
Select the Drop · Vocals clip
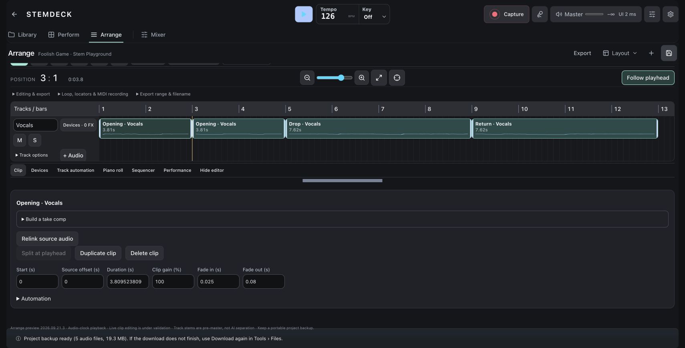point(379,129)
